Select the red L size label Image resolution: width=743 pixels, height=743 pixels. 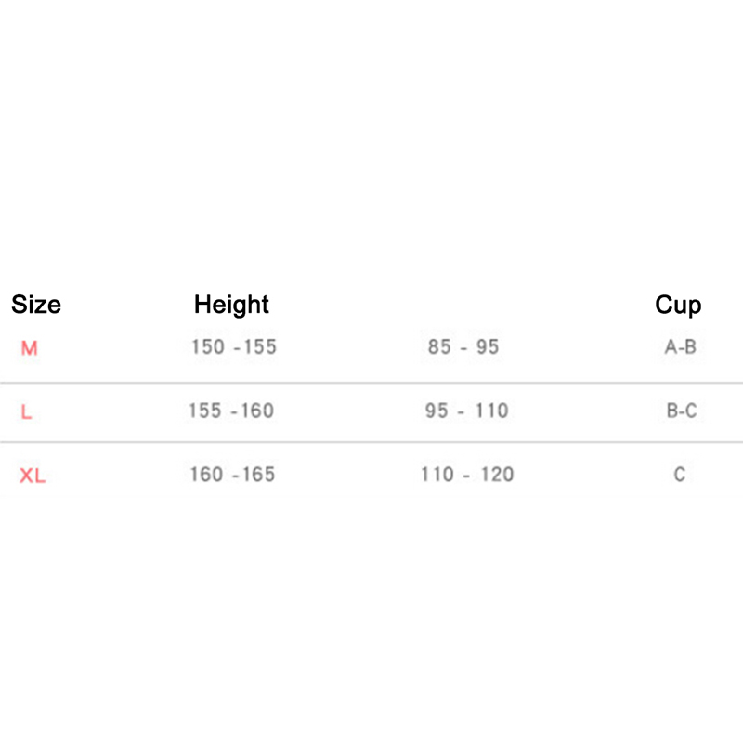27,412
